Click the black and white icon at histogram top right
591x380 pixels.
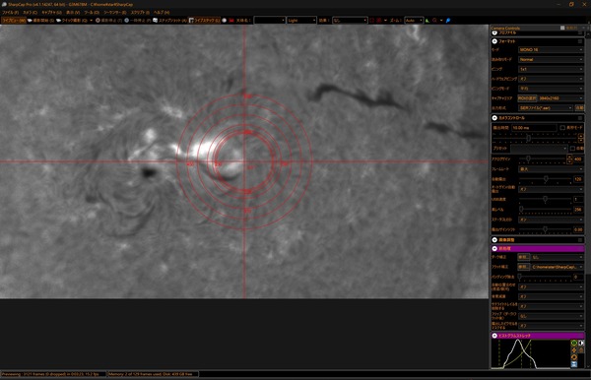(581, 344)
